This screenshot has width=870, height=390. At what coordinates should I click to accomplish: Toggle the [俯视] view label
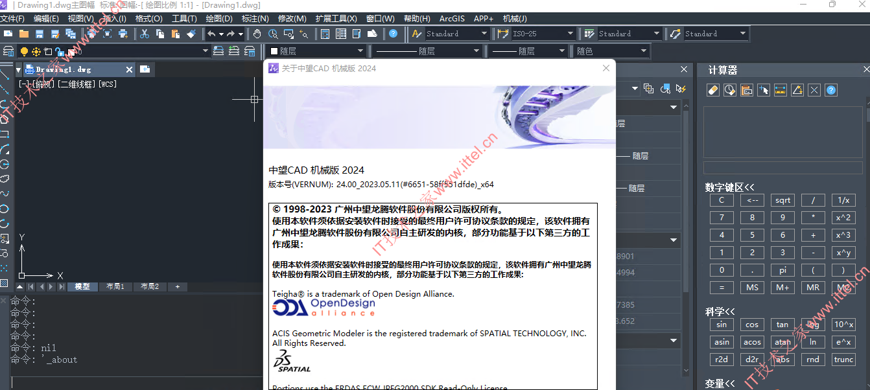pyautogui.click(x=43, y=84)
